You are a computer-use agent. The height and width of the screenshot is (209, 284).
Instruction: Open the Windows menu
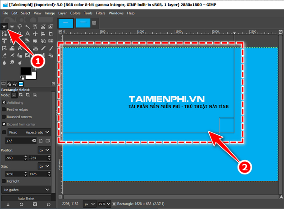[116, 13]
